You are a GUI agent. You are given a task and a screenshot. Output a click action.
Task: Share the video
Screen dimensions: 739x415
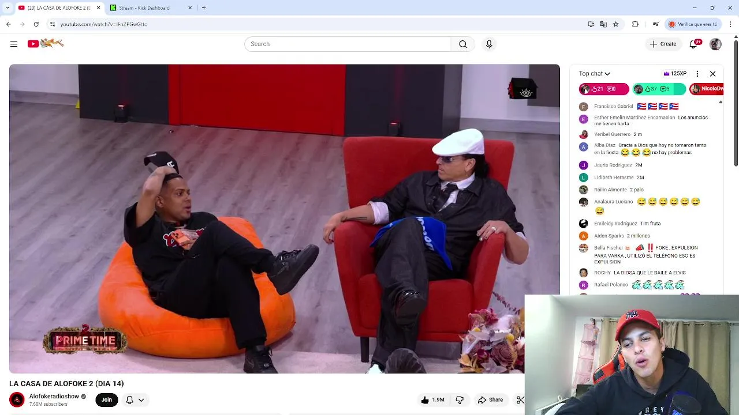coord(490,399)
